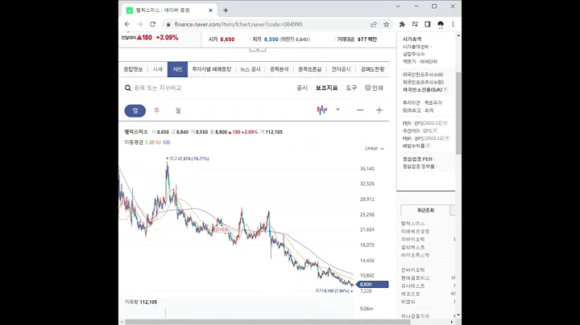580x325 pixels.
Task: Open the Linear scale dropdown
Action: (x=375, y=149)
